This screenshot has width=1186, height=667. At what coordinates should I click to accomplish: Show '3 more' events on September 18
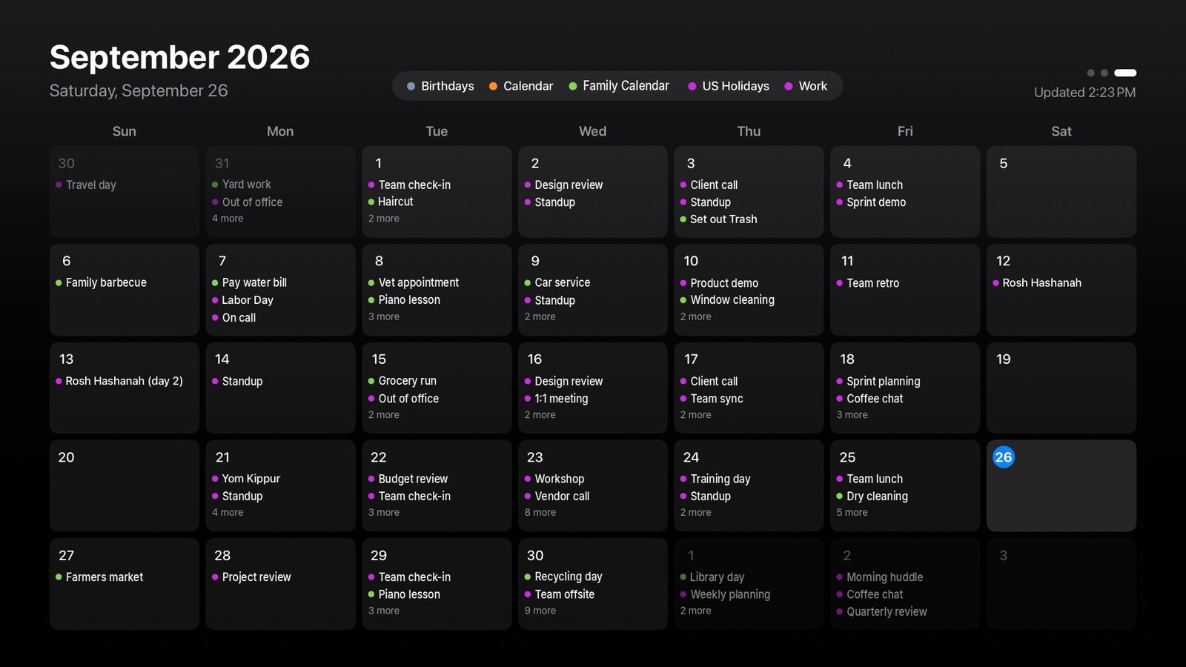click(x=852, y=415)
